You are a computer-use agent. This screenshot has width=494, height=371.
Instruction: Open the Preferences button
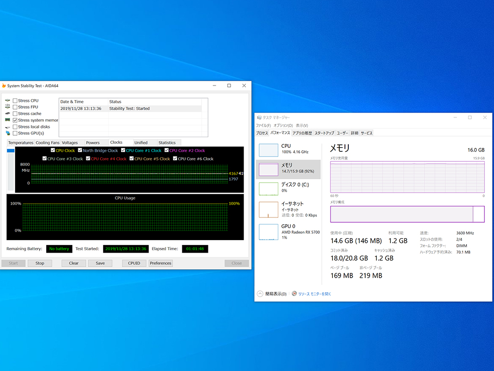click(x=160, y=263)
